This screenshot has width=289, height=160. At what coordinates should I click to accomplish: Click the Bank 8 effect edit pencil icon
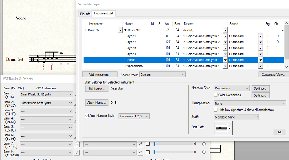point(141,152)
